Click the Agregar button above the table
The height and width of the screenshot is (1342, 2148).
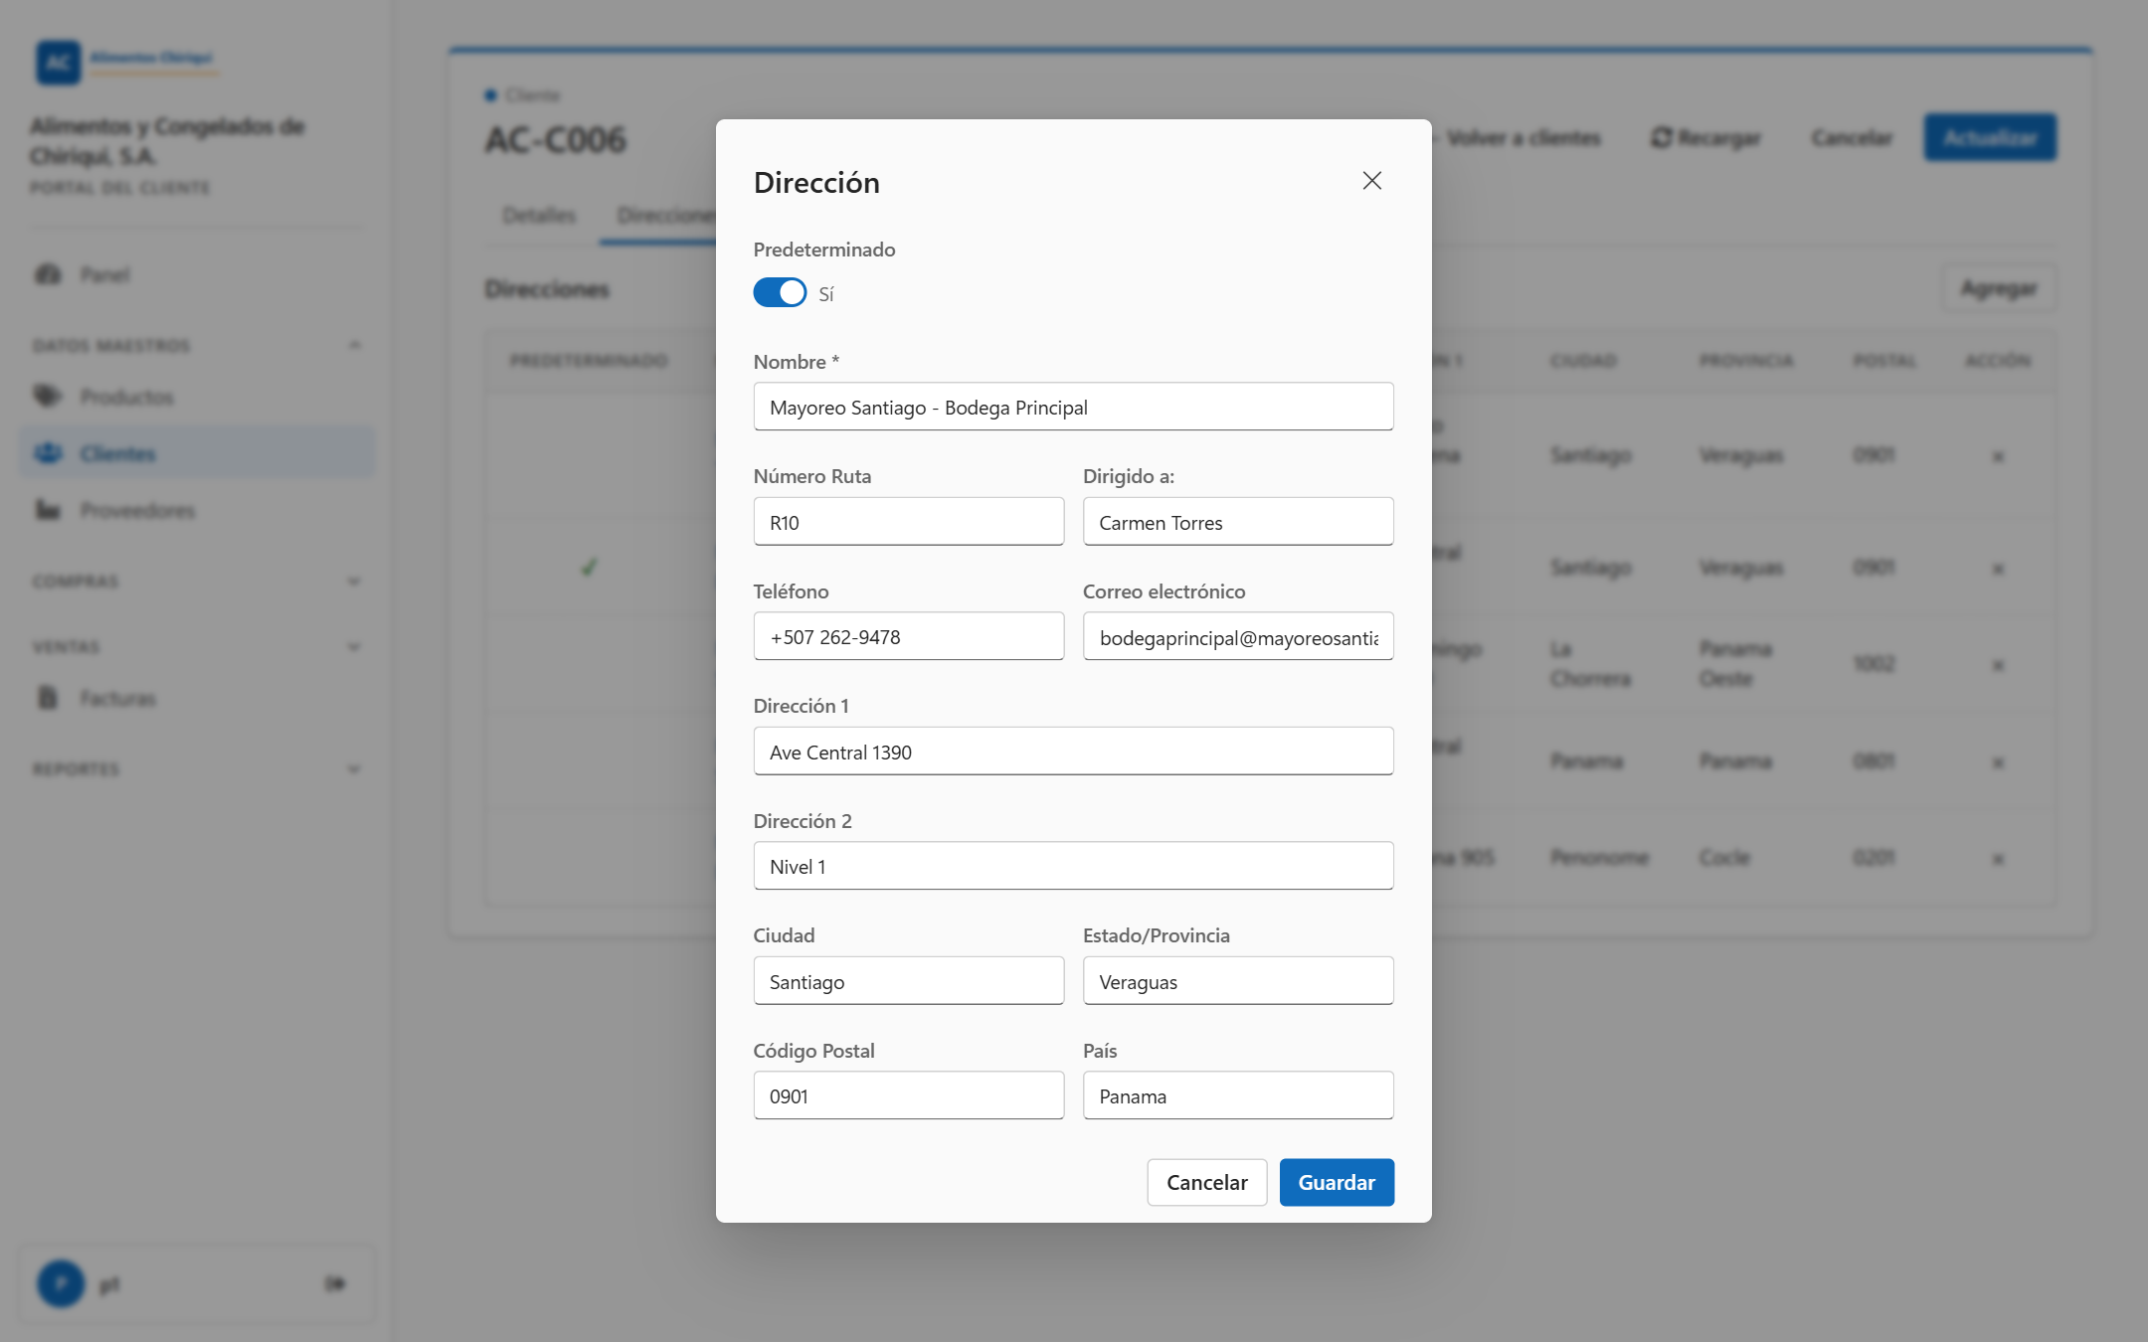(1999, 288)
